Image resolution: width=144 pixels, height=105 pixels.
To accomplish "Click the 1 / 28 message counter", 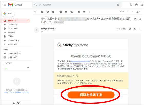I will click(122, 12).
